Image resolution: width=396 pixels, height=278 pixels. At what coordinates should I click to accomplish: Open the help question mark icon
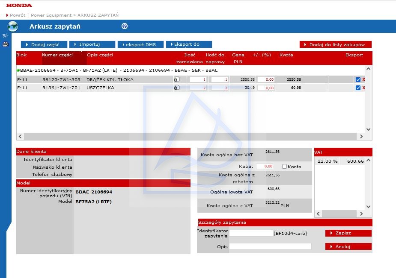point(125,26)
